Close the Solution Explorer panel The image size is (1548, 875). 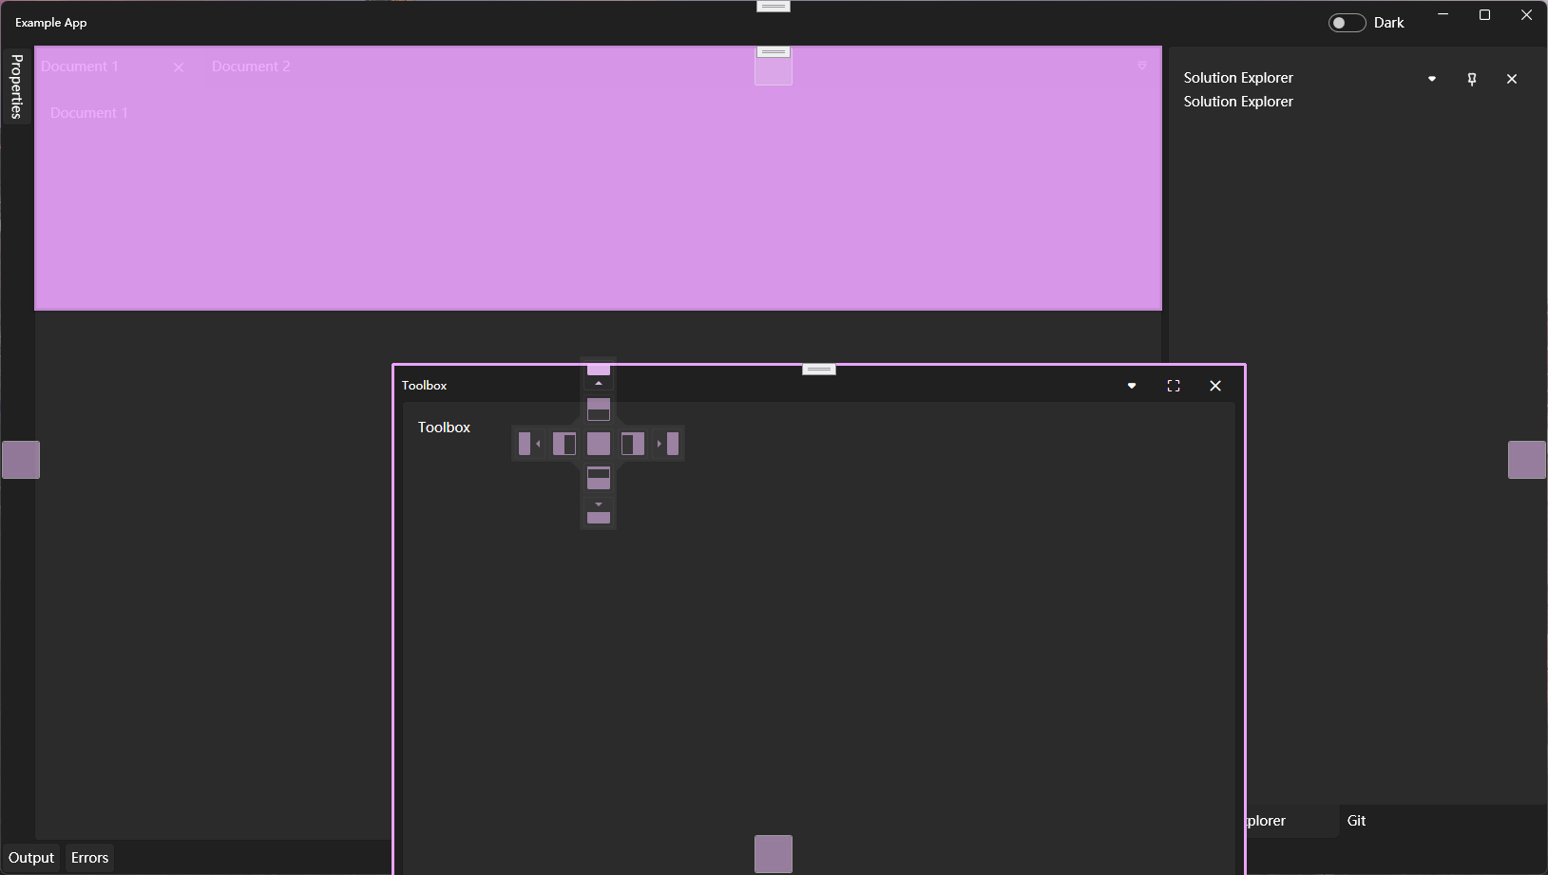coord(1512,79)
